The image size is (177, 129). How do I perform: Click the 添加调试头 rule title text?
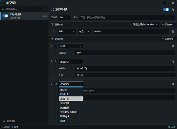(61, 10)
